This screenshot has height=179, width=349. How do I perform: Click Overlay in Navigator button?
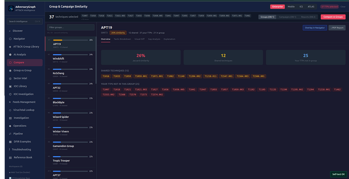[x=315, y=28]
